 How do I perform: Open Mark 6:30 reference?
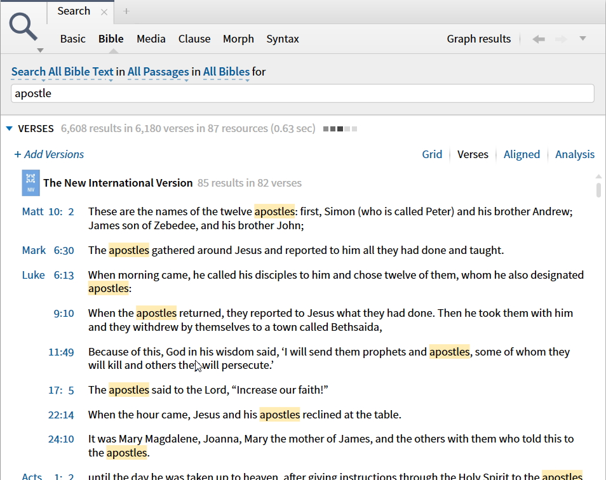click(48, 250)
